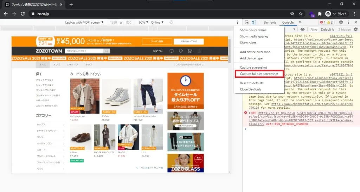The height and width of the screenshot is (192, 360).
Task: Click the yellow warning count badge
Action: 330,22
